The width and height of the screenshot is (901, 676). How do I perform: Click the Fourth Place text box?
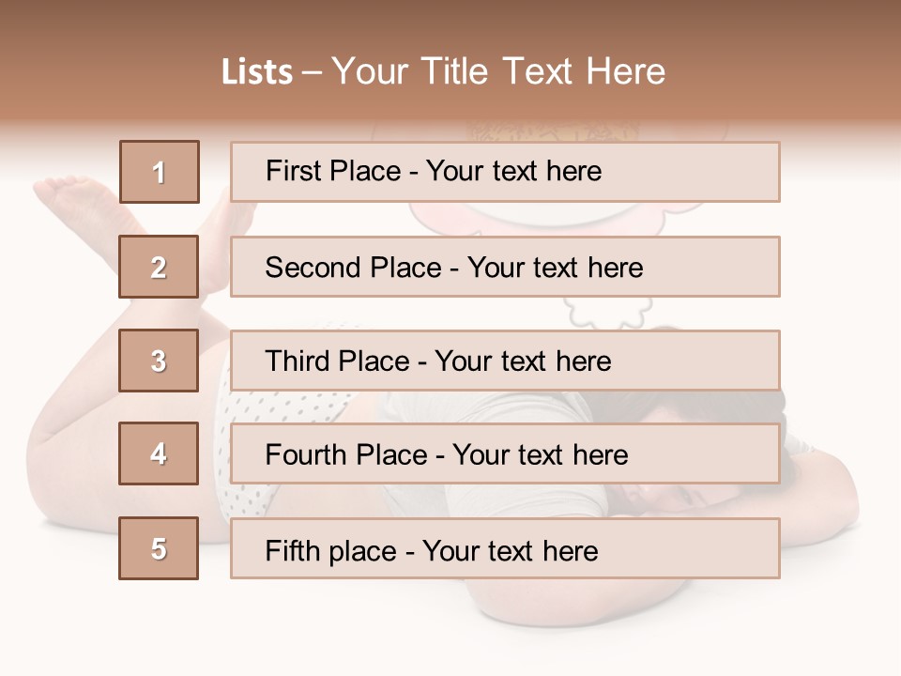505,454
